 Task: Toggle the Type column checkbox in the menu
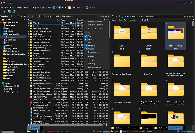coord(86,39)
